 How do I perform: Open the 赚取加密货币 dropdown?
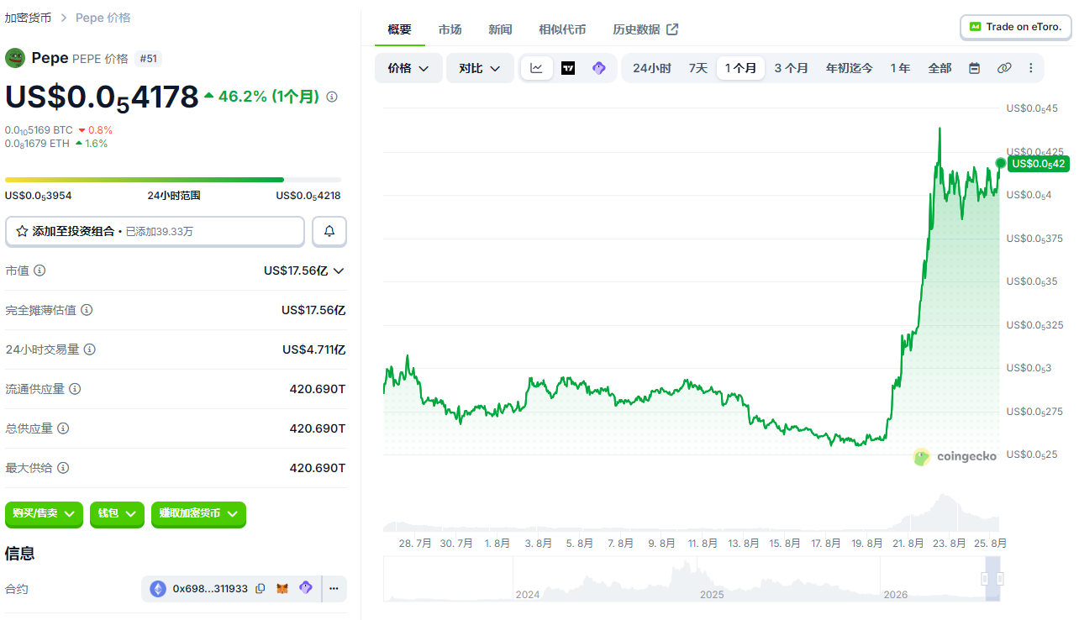[x=198, y=513]
